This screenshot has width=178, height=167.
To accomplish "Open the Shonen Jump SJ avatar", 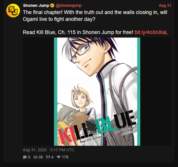I will click(13, 11).
